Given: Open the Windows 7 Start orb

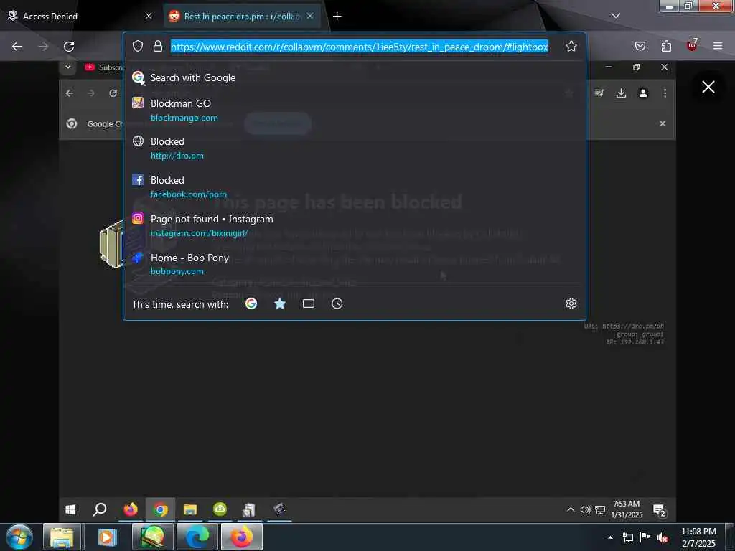Looking at the screenshot, I should tap(19, 537).
